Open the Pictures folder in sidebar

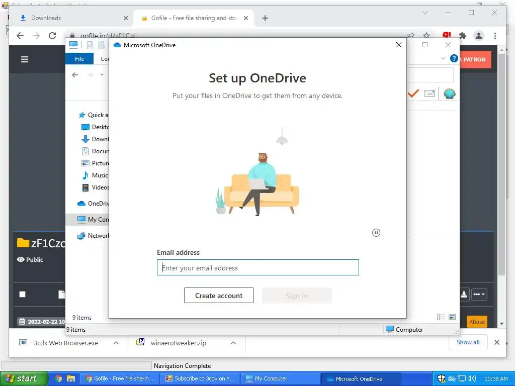tap(95, 163)
